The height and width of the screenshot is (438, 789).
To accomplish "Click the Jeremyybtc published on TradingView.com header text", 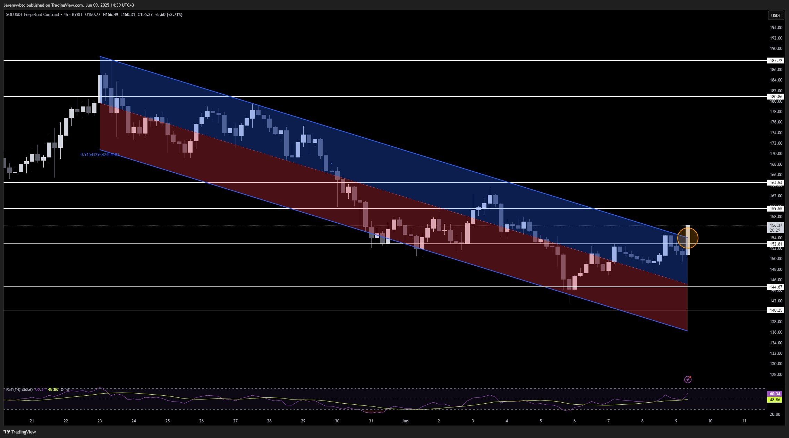I will 68,5.
